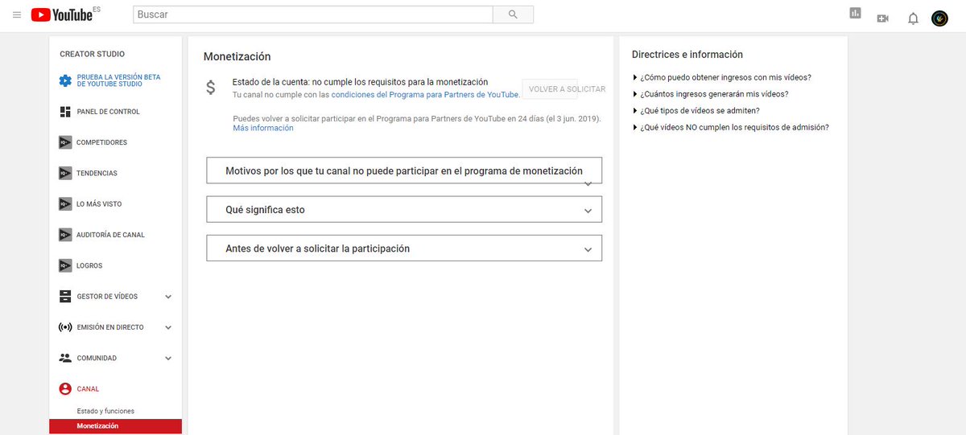The width and height of the screenshot is (966, 435).
Task: Expand the Emisión en directo chevron
Action: (x=168, y=327)
